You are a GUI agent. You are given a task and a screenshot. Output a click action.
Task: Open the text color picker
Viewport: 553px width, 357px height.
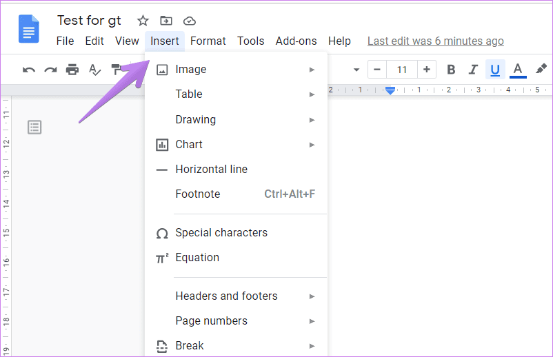[518, 70]
